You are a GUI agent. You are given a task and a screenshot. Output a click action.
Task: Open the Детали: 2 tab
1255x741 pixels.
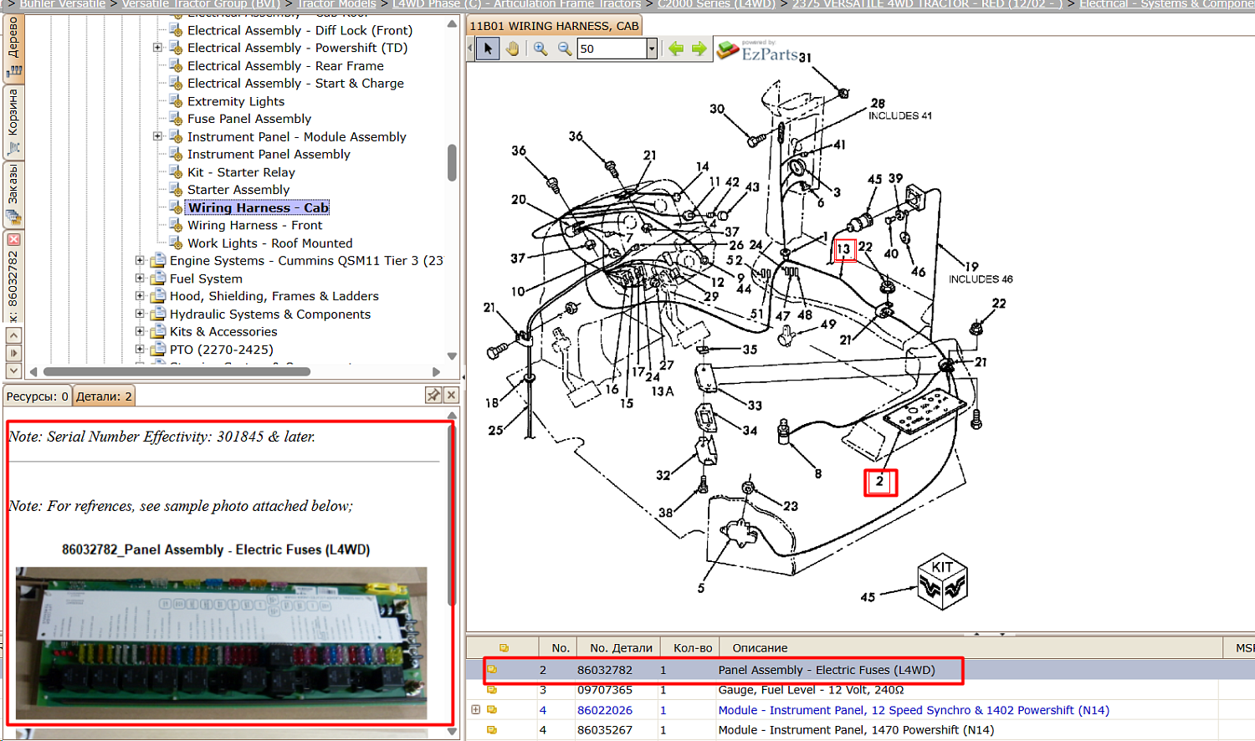click(104, 396)
